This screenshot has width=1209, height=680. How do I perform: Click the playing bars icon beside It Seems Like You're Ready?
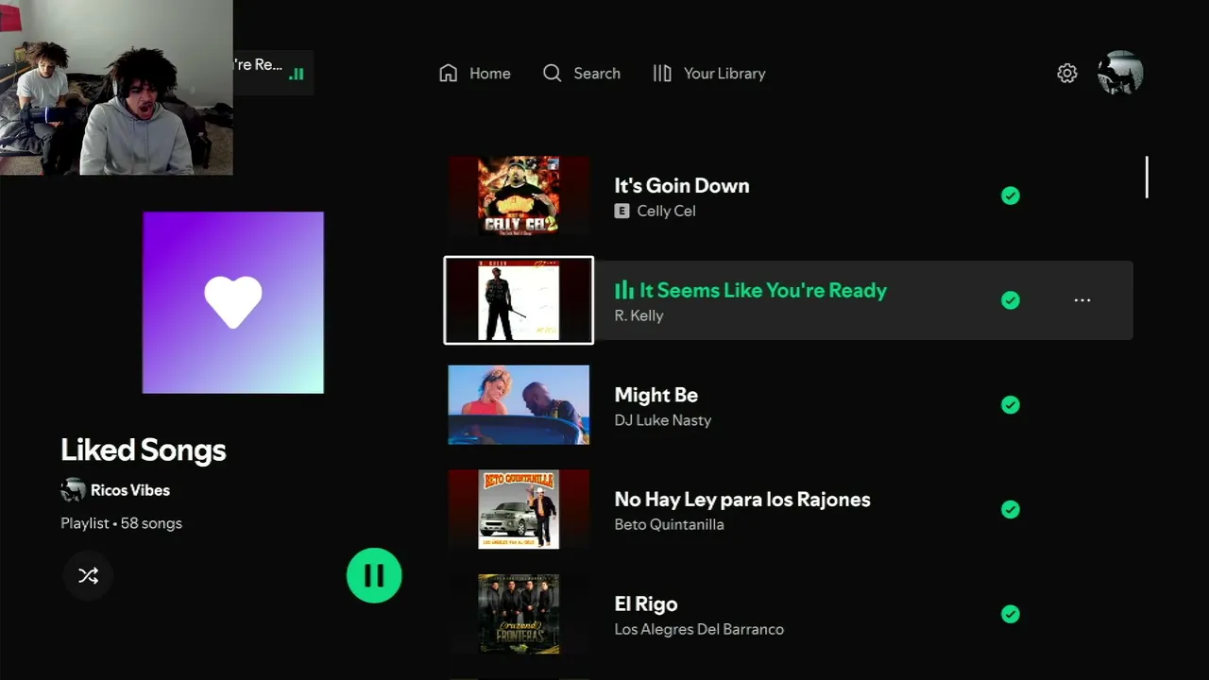click(624, 290)
